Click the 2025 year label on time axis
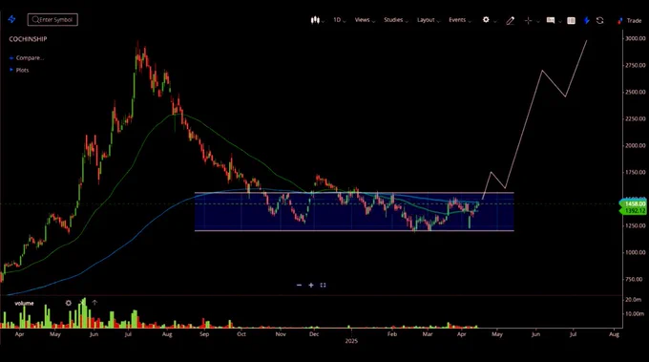This screenshot has height=362, width=649. (351, 341)
